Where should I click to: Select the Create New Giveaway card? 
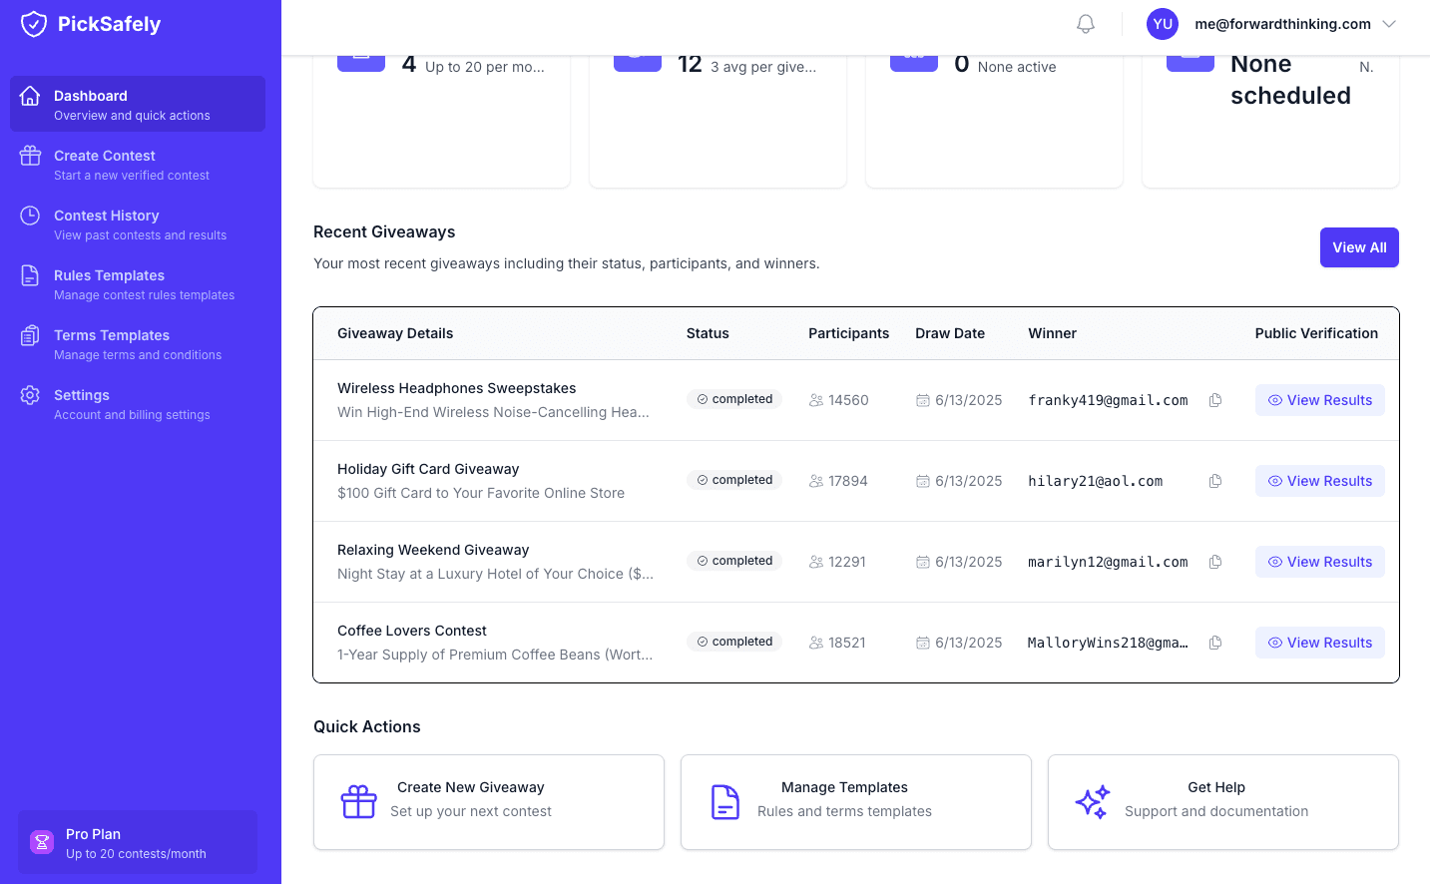pyautogui.click(x=489, y=802)
